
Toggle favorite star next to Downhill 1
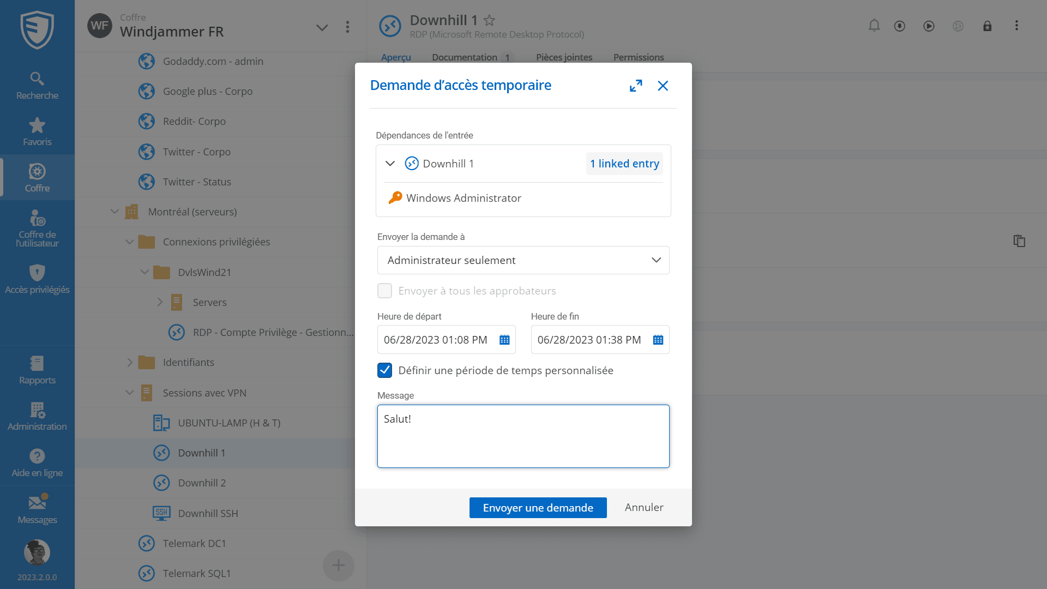[489, 21]
